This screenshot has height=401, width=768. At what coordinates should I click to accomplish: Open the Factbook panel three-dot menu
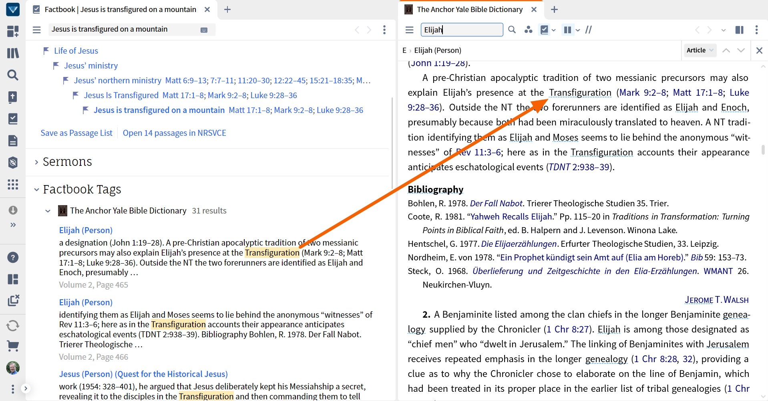384,30
